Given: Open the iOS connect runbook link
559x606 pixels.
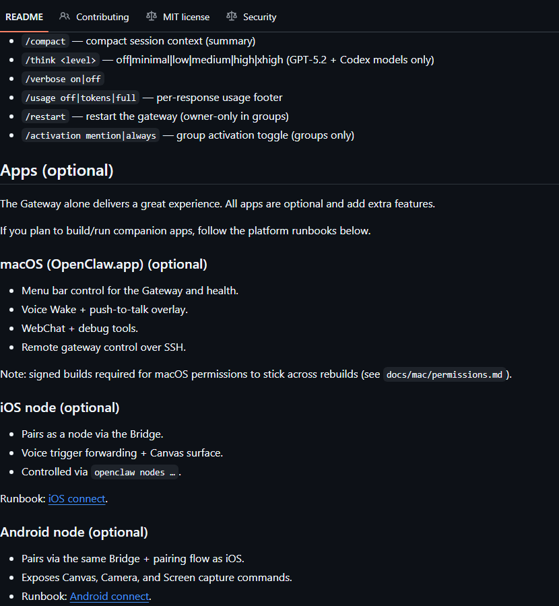Looking at the screenshot, I should (76, 498).
